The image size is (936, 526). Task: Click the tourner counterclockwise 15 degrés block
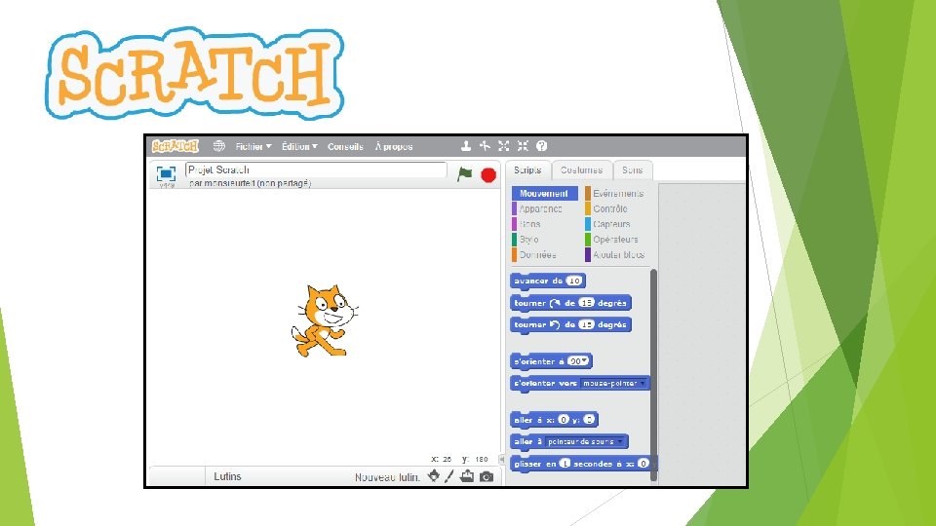[x=570, y=324]
